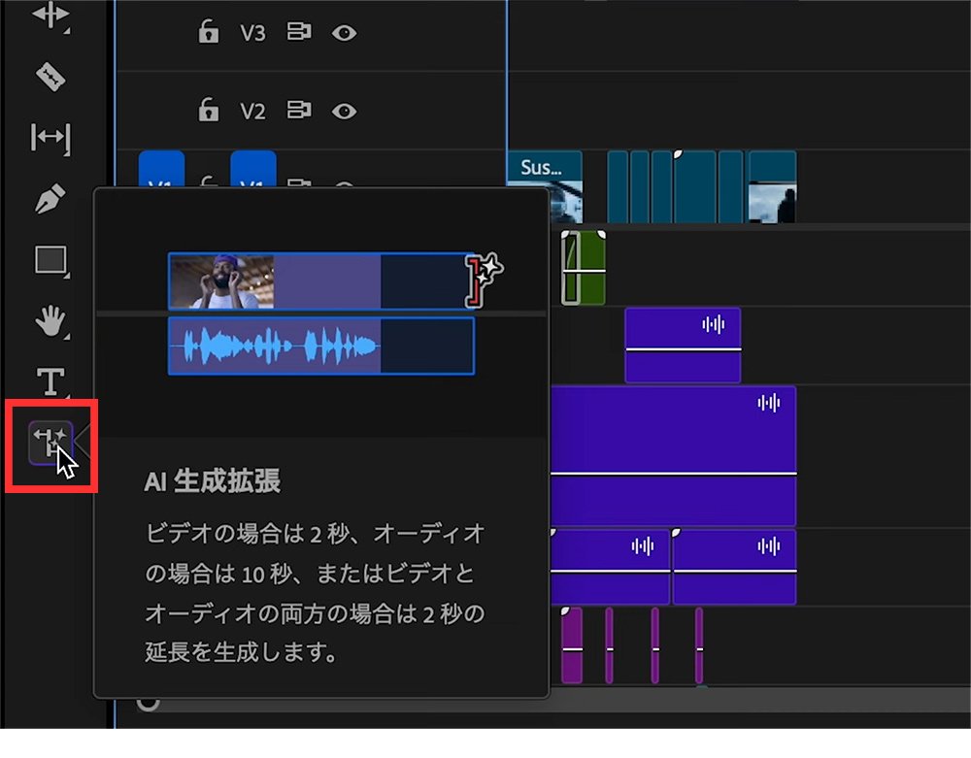Select the Razor tool
The image size is (971, 758).
[50, 76]
